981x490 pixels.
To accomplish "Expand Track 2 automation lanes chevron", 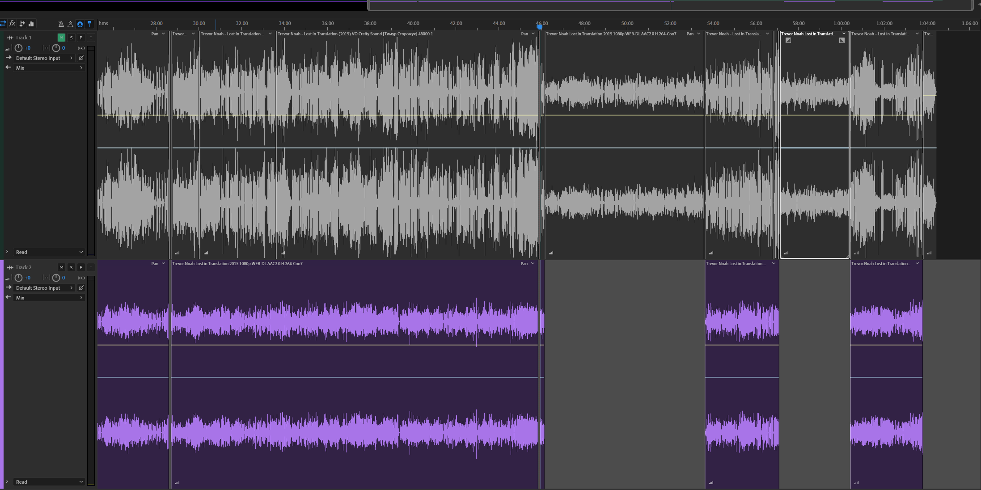I will [7, 482].
